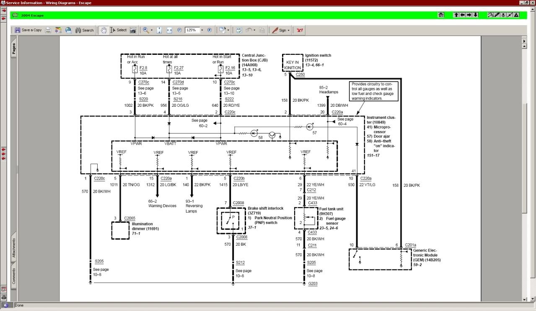The height and width of the screenshot is (311, 536).
Task: Click the zoom out minus button
Action: coord(179,30)
